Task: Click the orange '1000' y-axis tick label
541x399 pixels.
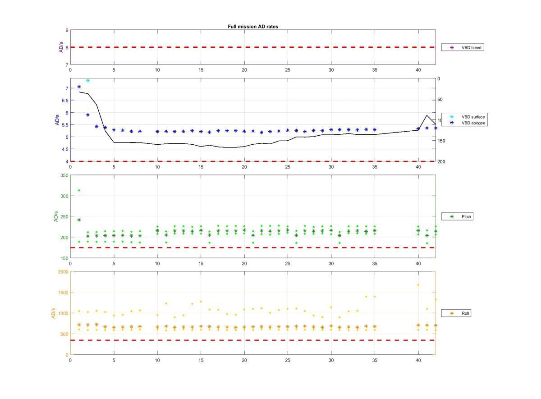Action: pos(63,313)
